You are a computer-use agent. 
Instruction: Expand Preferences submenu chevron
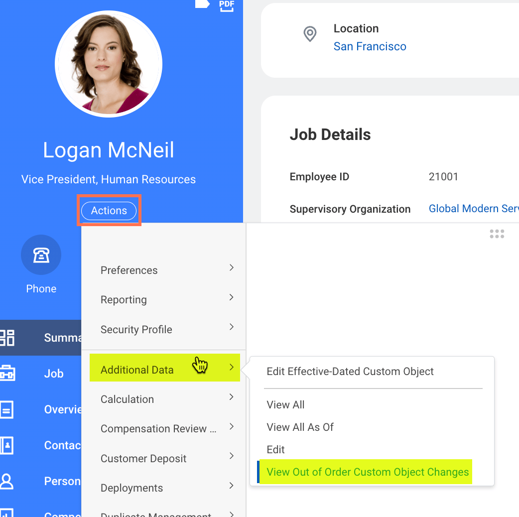(232, 267)
